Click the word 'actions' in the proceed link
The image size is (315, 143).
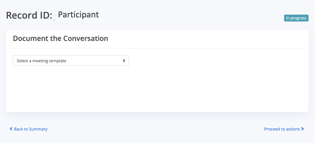(x=293, y=129)
